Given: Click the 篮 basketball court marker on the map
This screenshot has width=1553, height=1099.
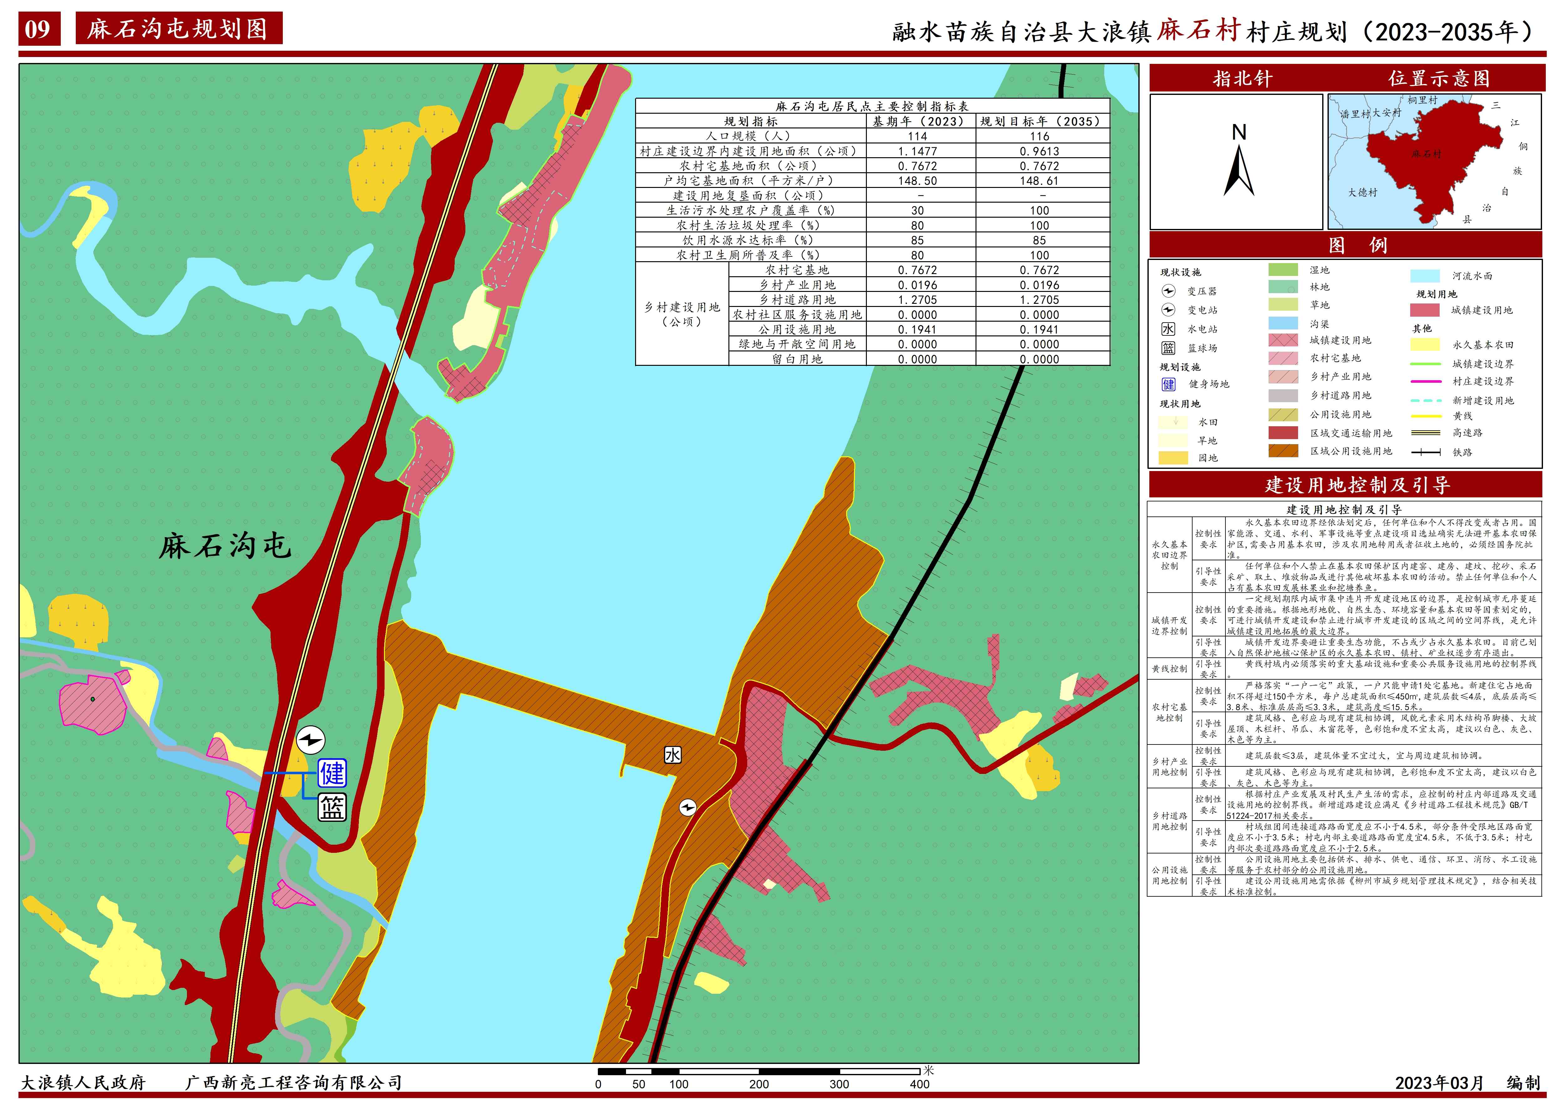Looking at the screenshot, I should pos(332,807).
